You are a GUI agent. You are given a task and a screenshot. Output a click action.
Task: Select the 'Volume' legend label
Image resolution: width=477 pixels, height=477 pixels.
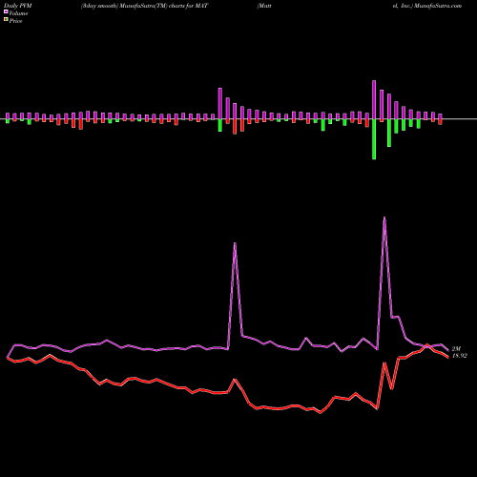coord(18,13)
